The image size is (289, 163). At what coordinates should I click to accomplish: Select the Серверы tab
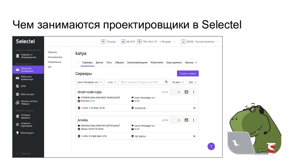pos(87,63)
